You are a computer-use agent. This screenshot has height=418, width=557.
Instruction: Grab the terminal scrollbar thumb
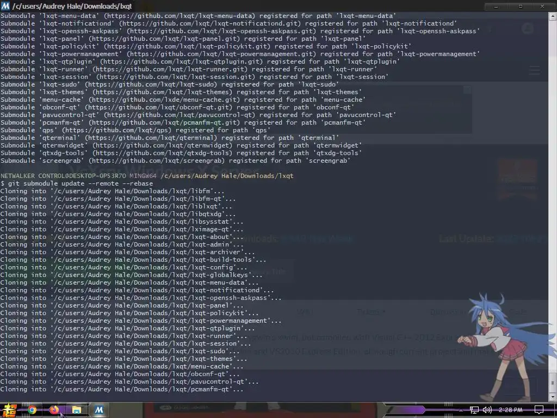(553, 383)
